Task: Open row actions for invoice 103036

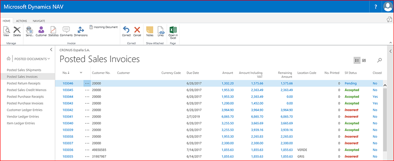Action: pos(87,150)
